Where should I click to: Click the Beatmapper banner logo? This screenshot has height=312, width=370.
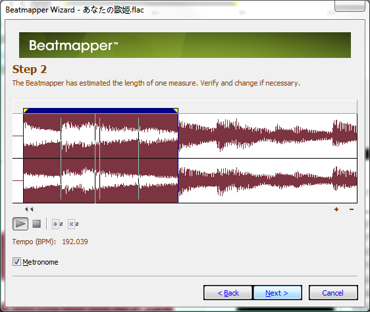coord(73,45)
